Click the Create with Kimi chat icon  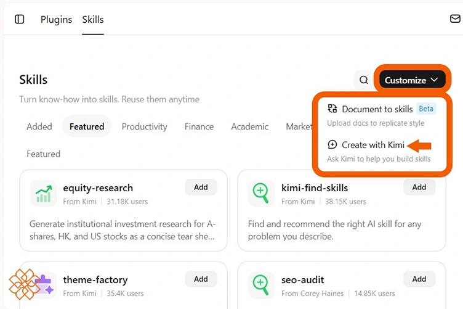tap(332, 144)
